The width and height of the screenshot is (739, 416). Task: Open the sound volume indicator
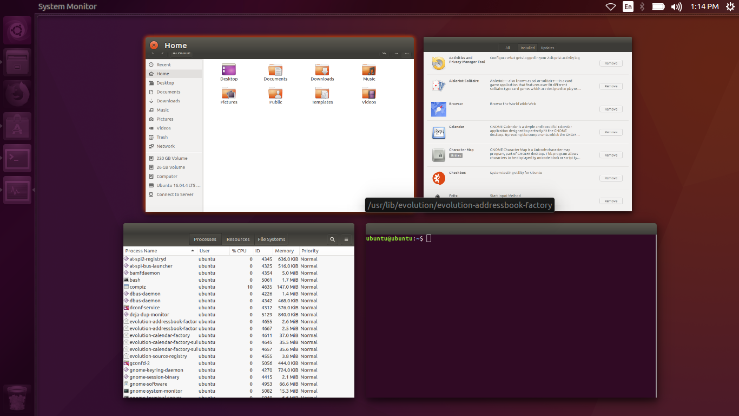coord(676,6)
